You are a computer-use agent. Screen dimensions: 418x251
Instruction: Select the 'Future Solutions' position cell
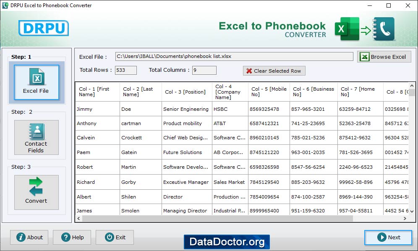point(187,152)
